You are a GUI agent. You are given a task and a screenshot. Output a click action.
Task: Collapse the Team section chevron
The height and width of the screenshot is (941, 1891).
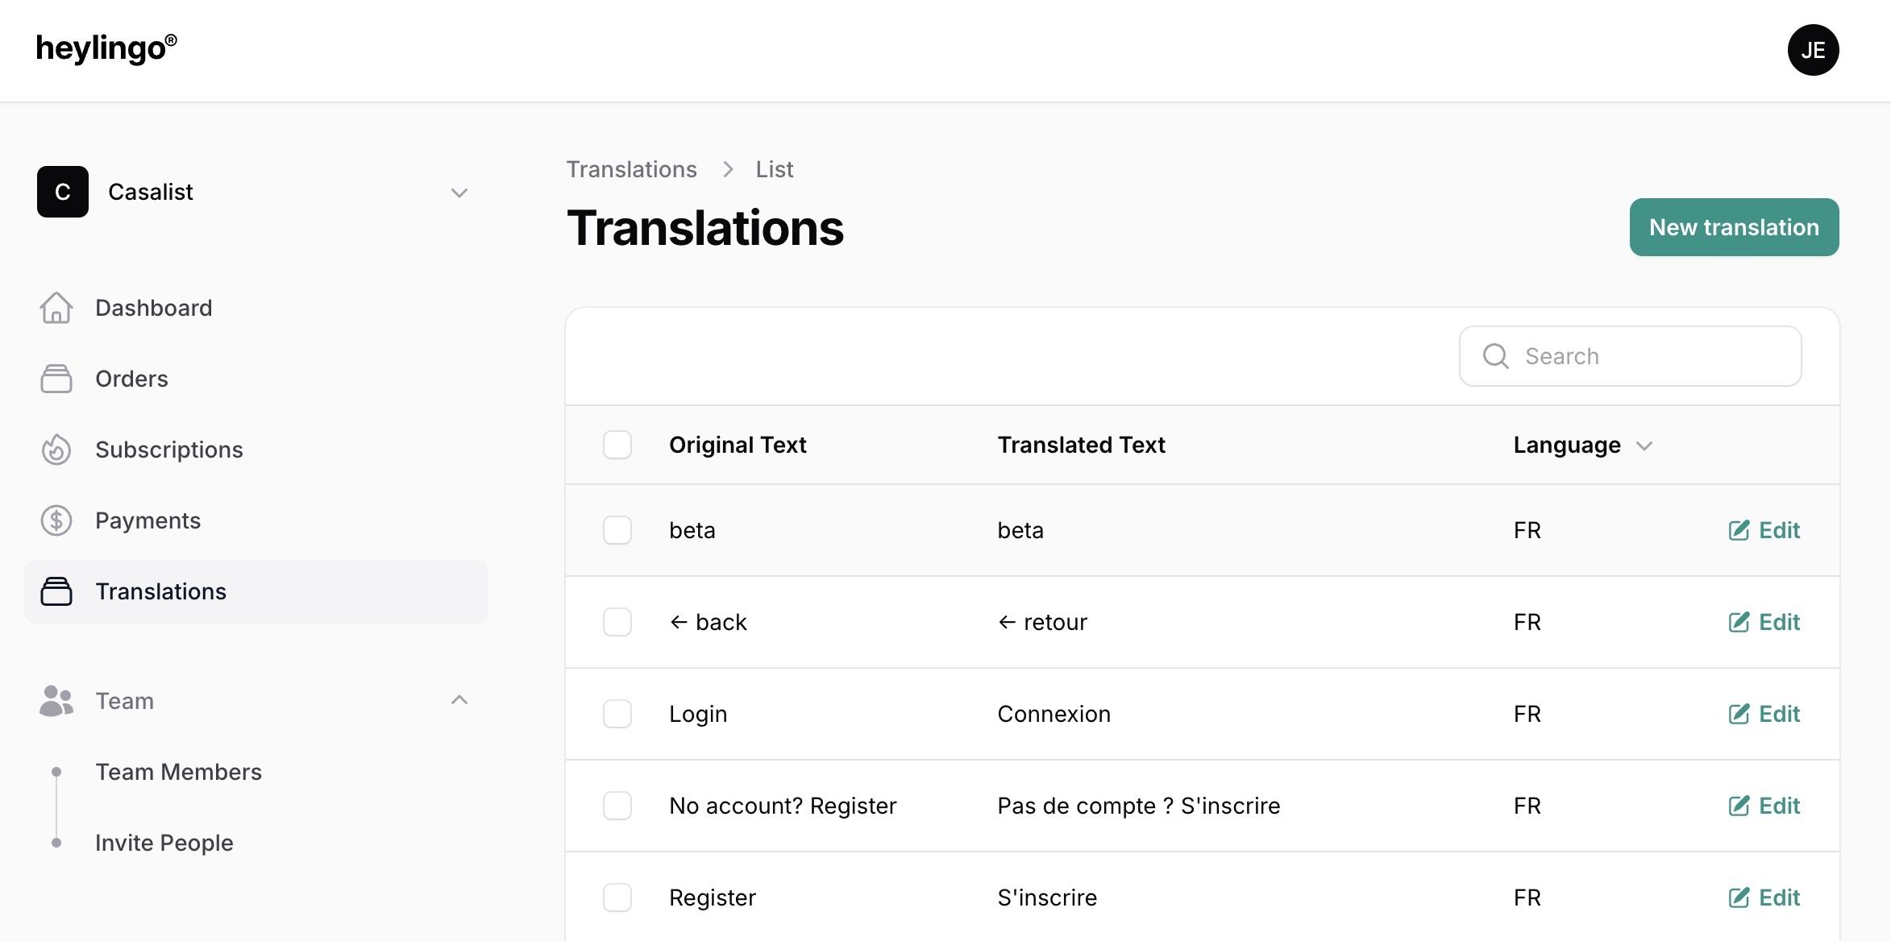point(459,700)
